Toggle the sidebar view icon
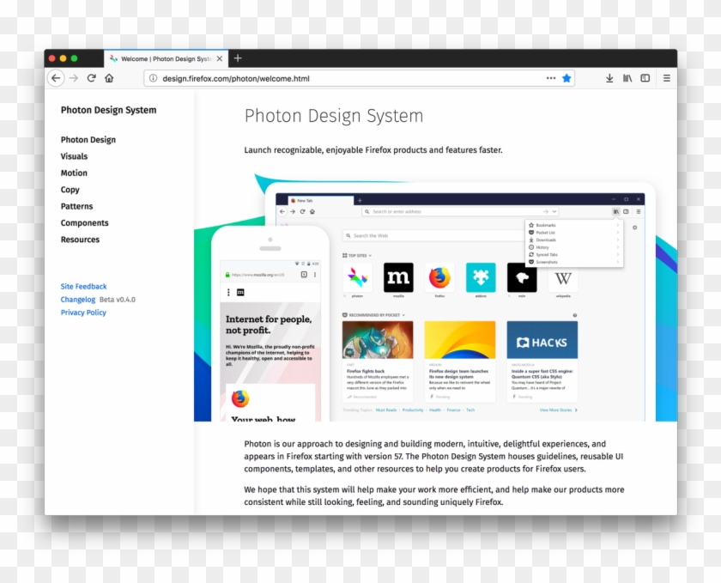The height and width of the screenshot is (583, 721). click(645, 78)
